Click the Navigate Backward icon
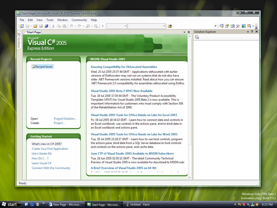The image size is (277, 208). [88, 26]
